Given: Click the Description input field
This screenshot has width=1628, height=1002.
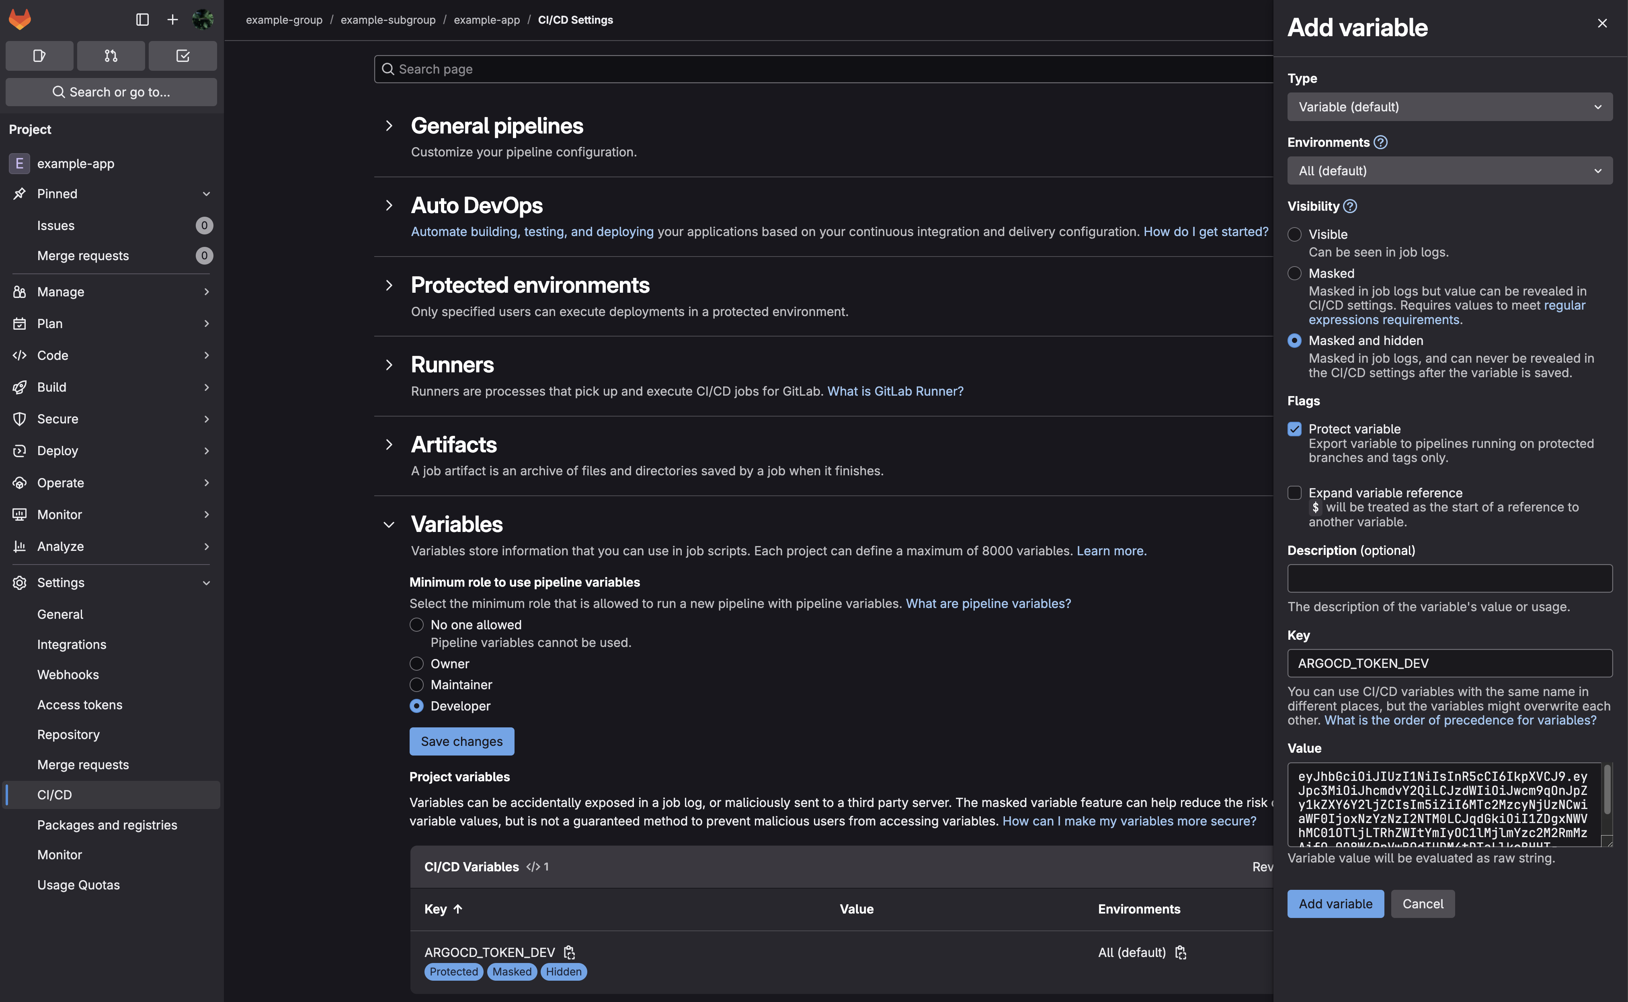Looking at the screenshot, I should coord(1449,579).
